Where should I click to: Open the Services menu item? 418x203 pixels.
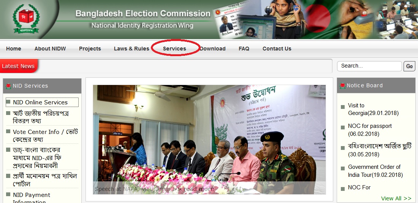coord(174,49)
